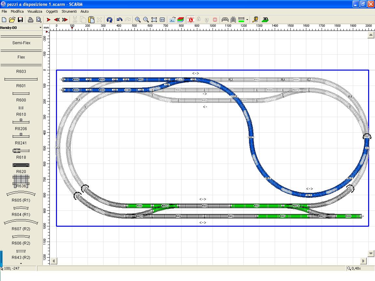
Task: Click the bridge toolbar icon
Action: point(225,20)
